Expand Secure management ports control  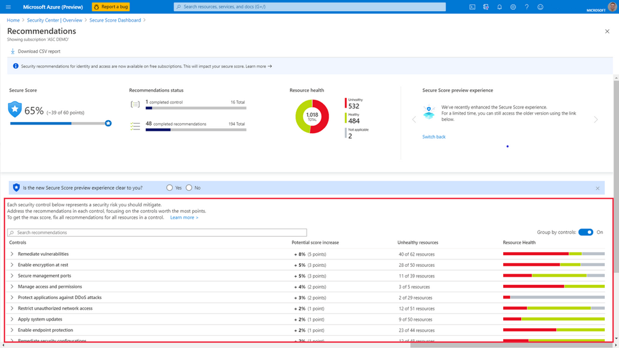click(x=12, y=276)
